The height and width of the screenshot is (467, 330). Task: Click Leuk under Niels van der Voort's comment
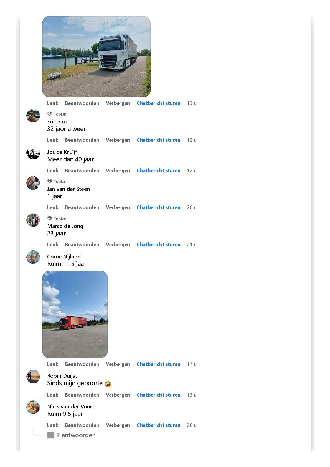click(x=52, y=425)
